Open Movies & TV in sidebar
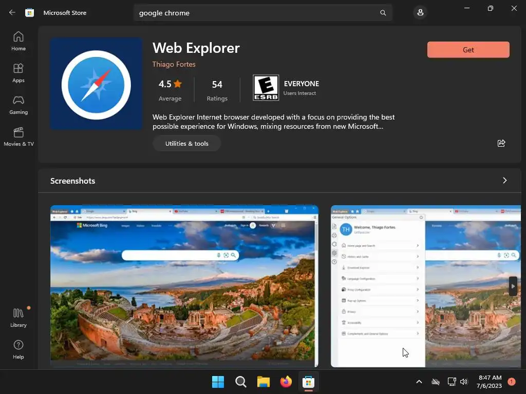The height and width of the screenshot is (394, 526). pos(18,136)
